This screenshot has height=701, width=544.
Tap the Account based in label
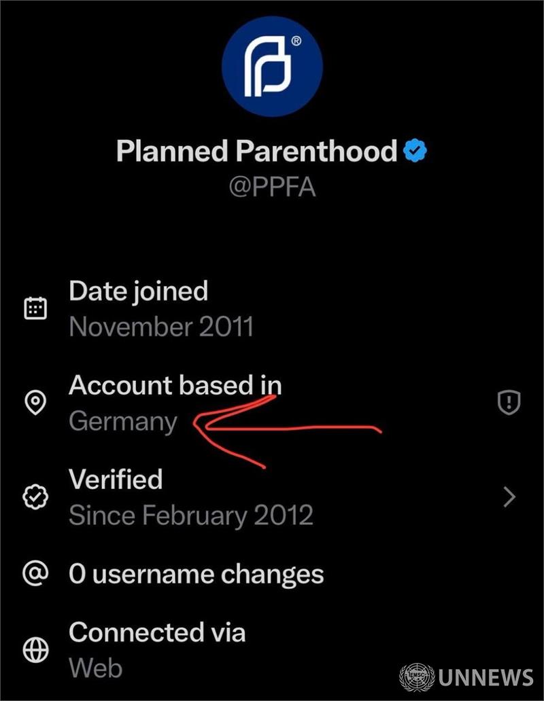pyautogui.click(x=175, y=385)
